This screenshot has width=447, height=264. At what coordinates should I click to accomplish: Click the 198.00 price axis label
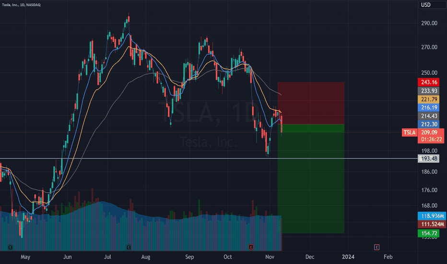pos(429,151)
